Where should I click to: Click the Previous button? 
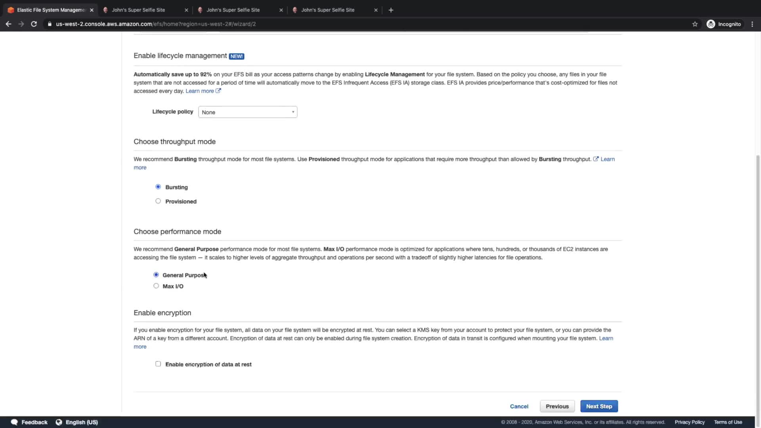[557, 406]
